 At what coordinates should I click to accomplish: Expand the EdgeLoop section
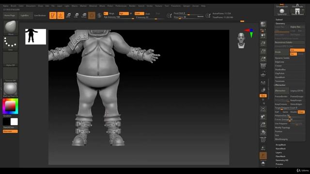pos(279,62)
